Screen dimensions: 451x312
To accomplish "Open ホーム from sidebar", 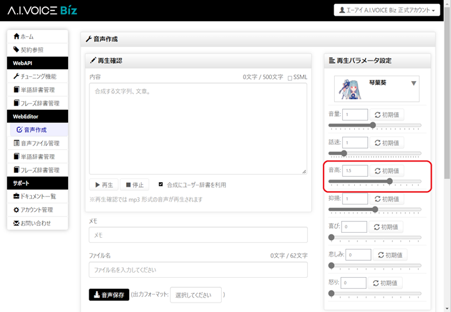I will pyautogui.click(x=37, y=36).
